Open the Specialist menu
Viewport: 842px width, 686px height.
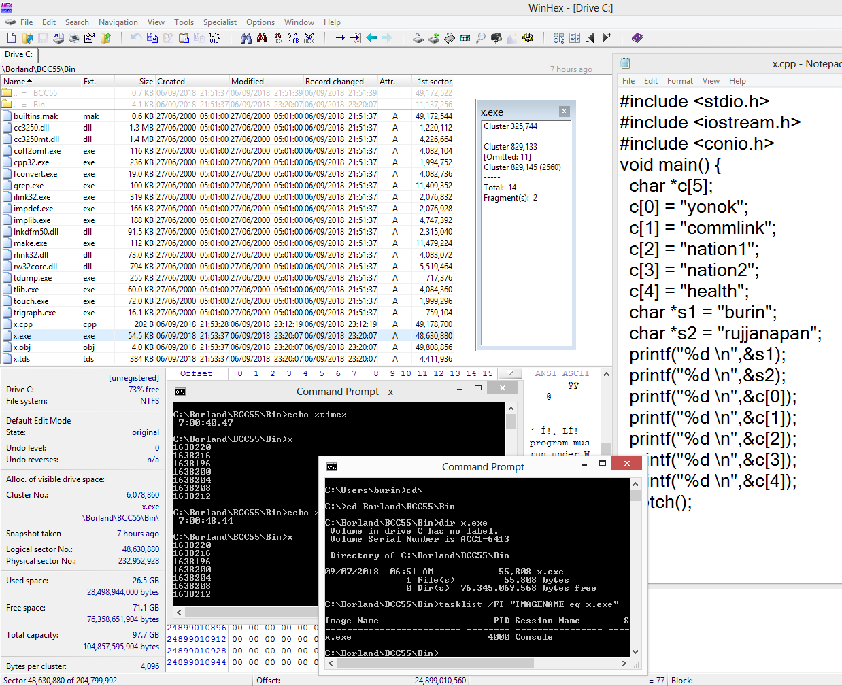(x=220, y=22)
